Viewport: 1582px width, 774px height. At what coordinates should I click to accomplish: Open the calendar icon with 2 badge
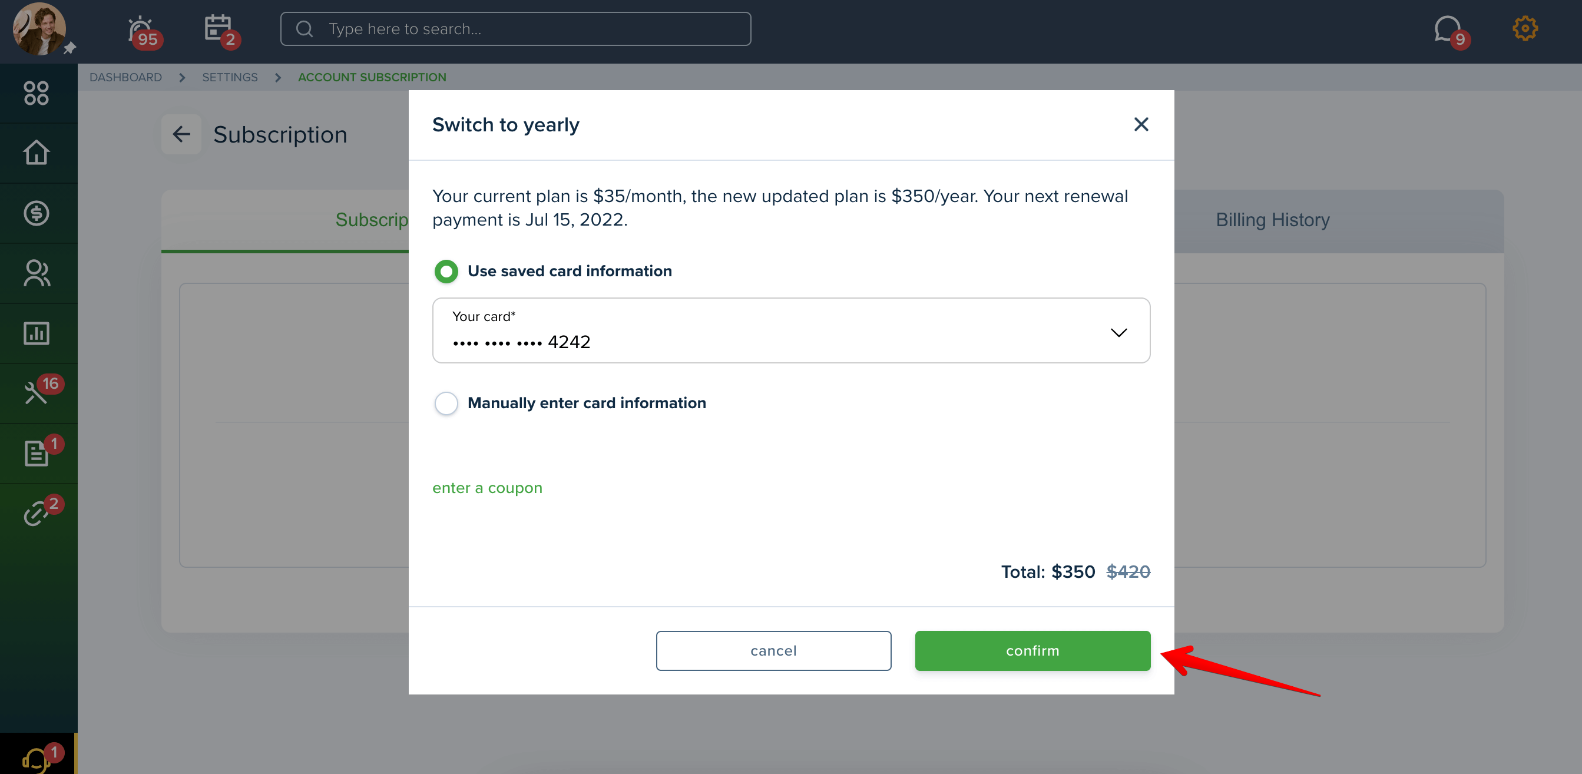tap(220, 30)
